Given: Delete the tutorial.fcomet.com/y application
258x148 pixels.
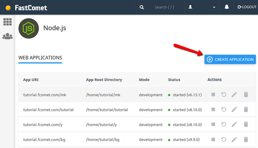Looking at the screenshot, I should tap(246, 124).
